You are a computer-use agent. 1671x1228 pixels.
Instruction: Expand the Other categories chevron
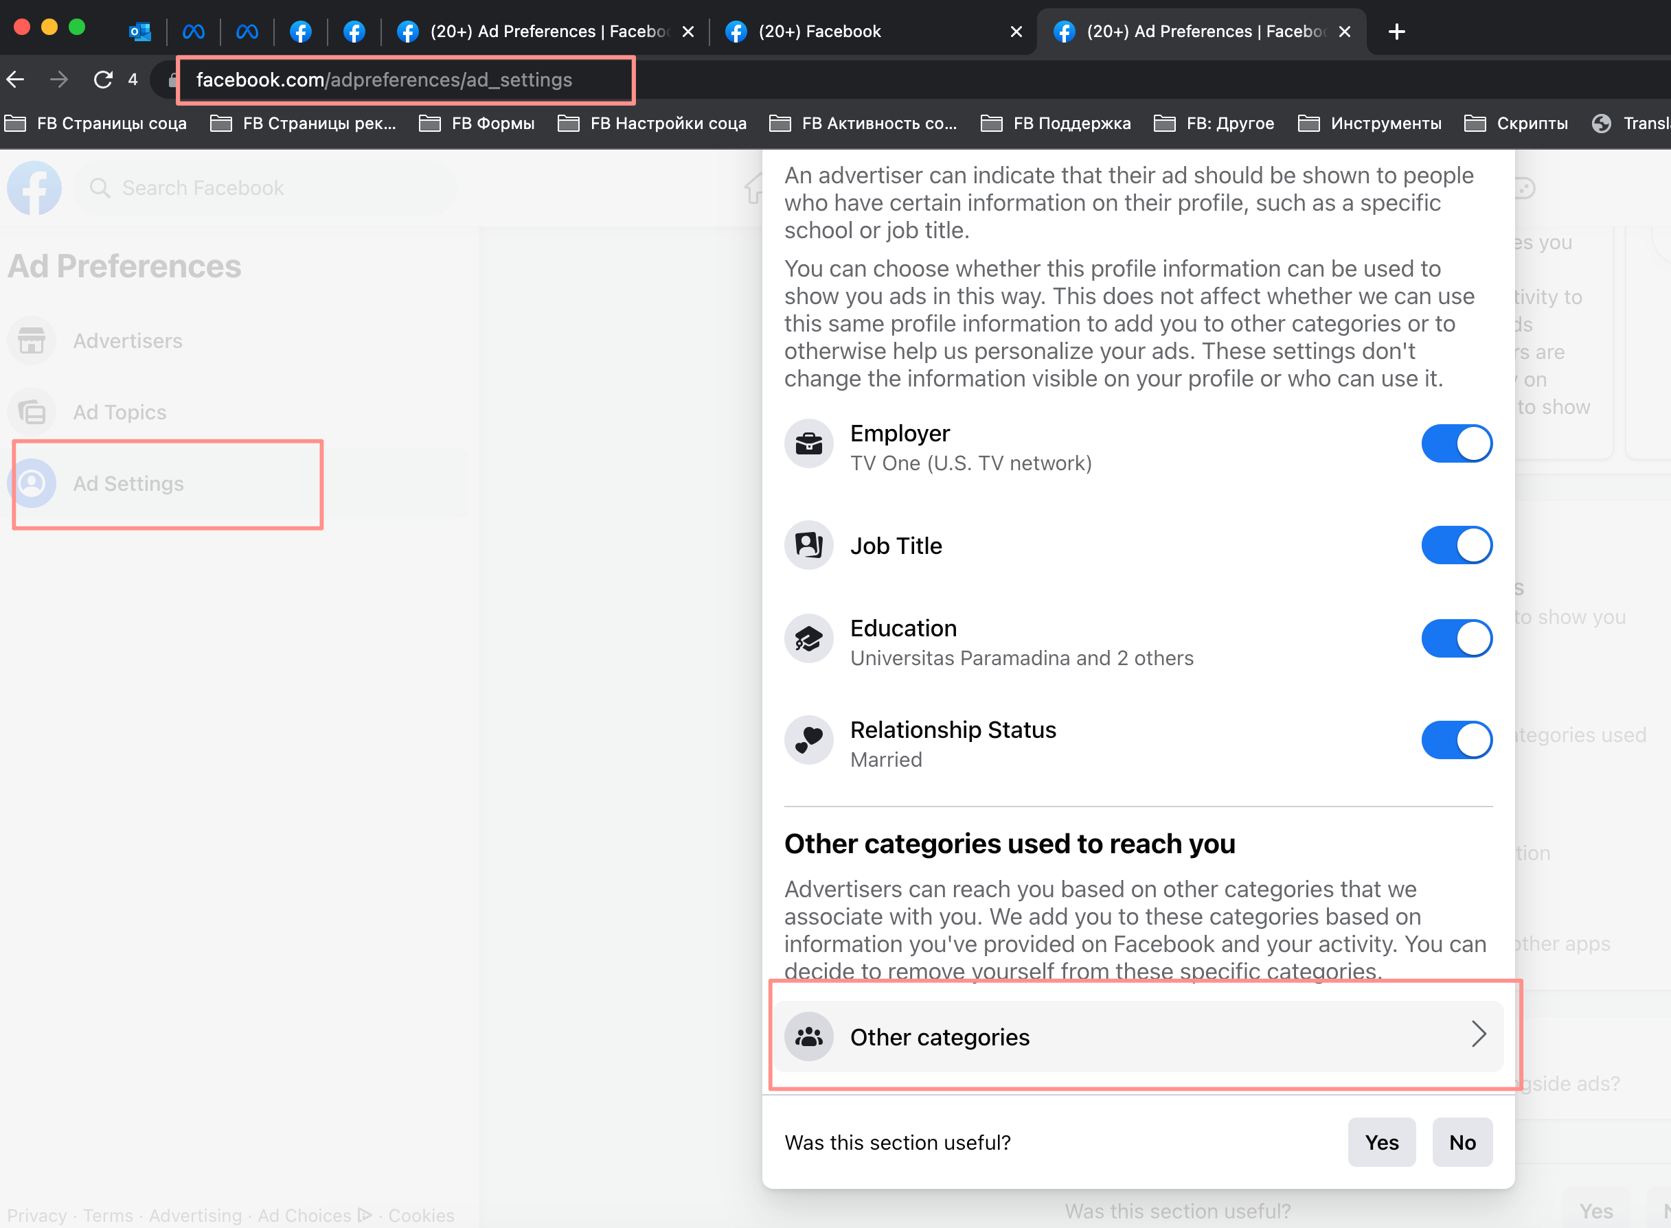1479,1034
